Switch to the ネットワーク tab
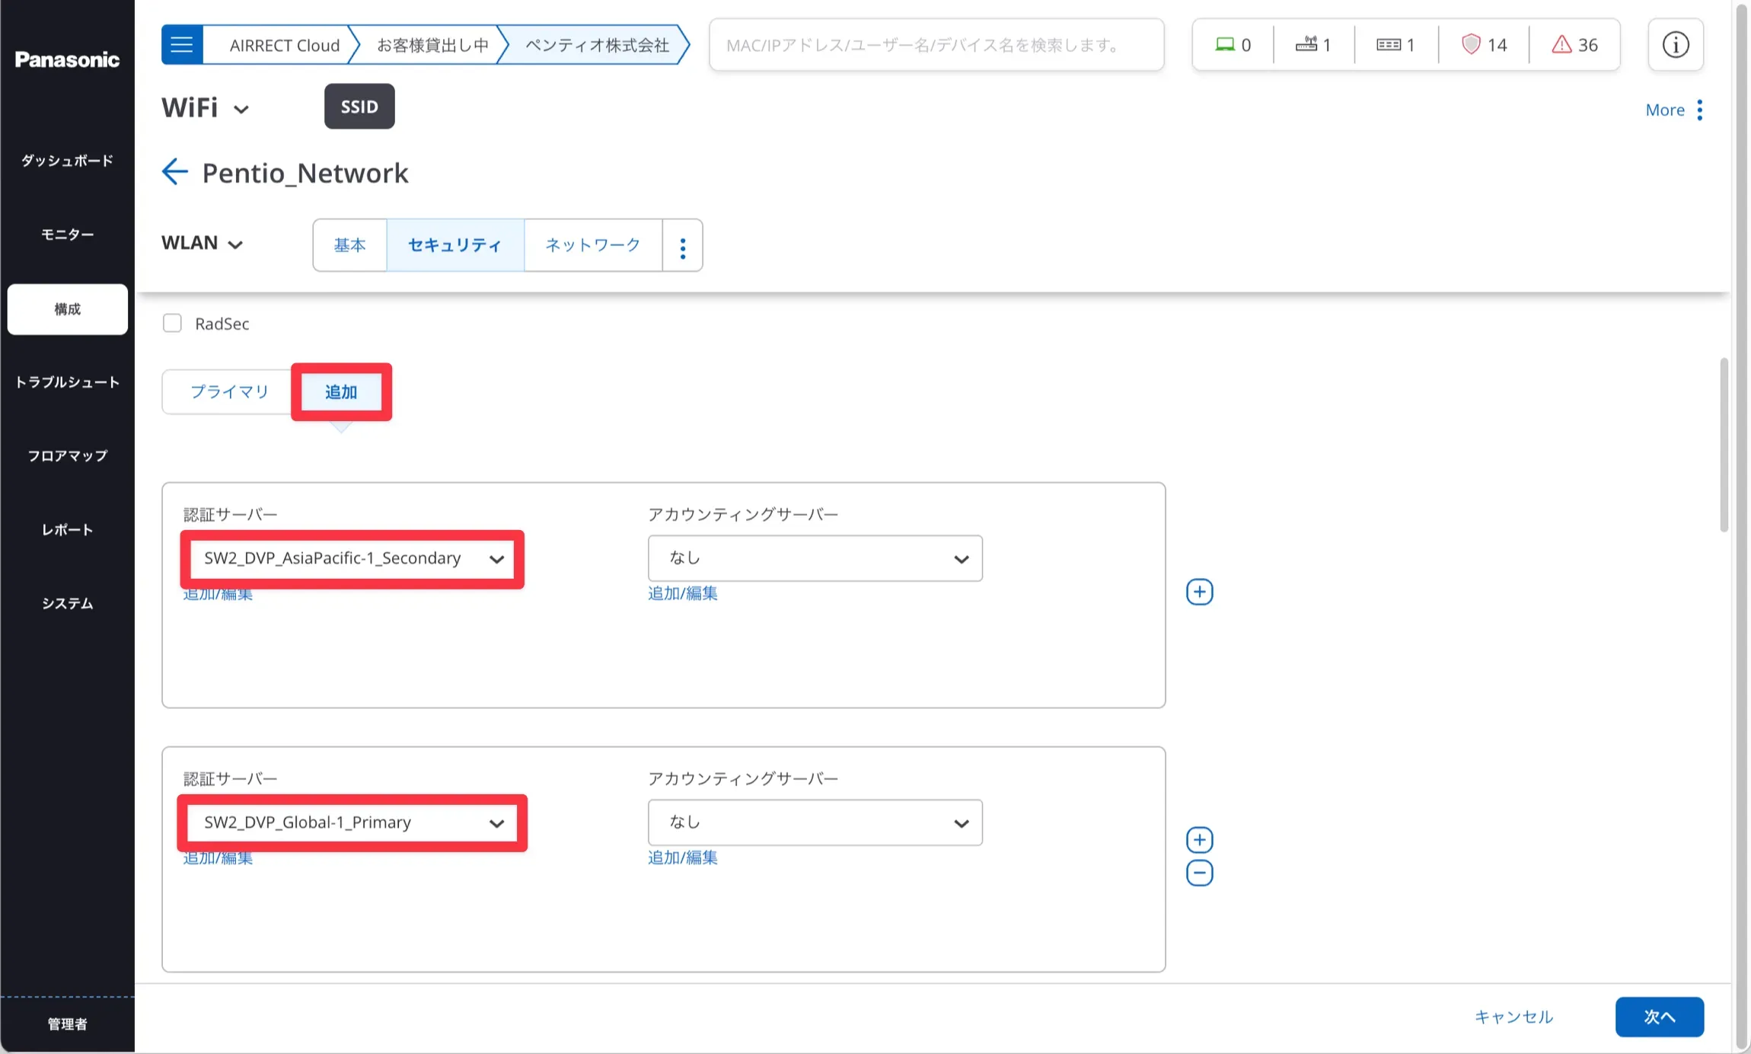 (592, 245)
